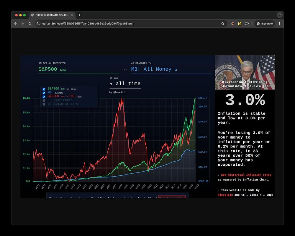Click the SELECT AN INDICATOR label

pyautogui.click(x=52, y=63)
